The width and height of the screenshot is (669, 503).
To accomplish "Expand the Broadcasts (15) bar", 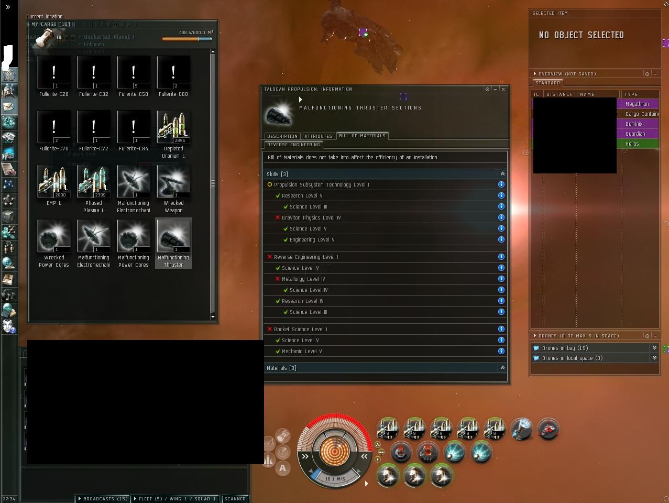I will pos(103,499).
